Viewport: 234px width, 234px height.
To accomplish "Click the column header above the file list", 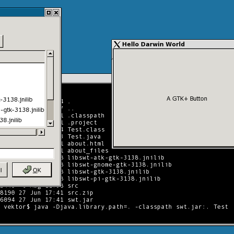I will pos(22,57).
